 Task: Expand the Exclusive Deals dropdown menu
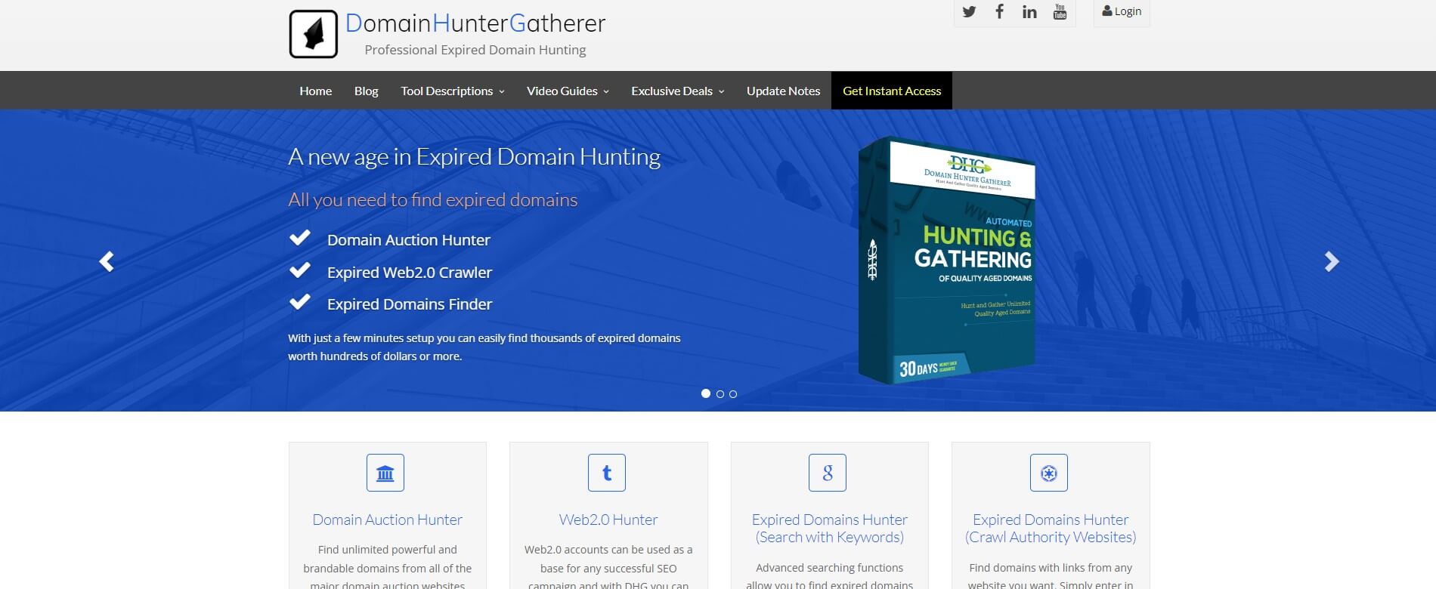[x=678, y=91]
